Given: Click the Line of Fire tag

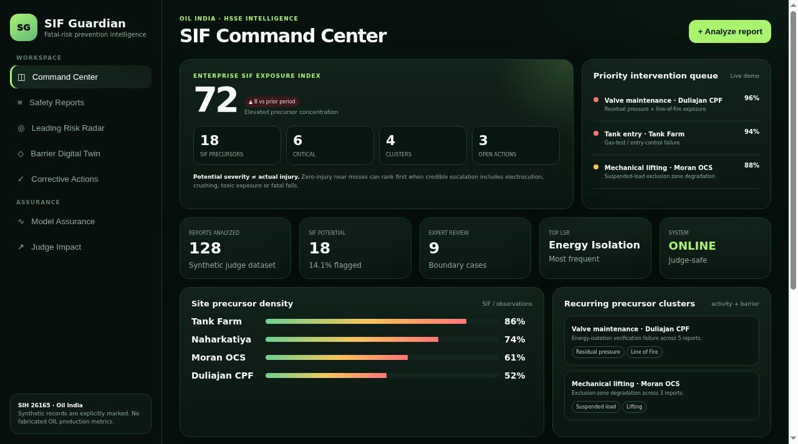Looking at the screenshot, I should pos(645,352).
